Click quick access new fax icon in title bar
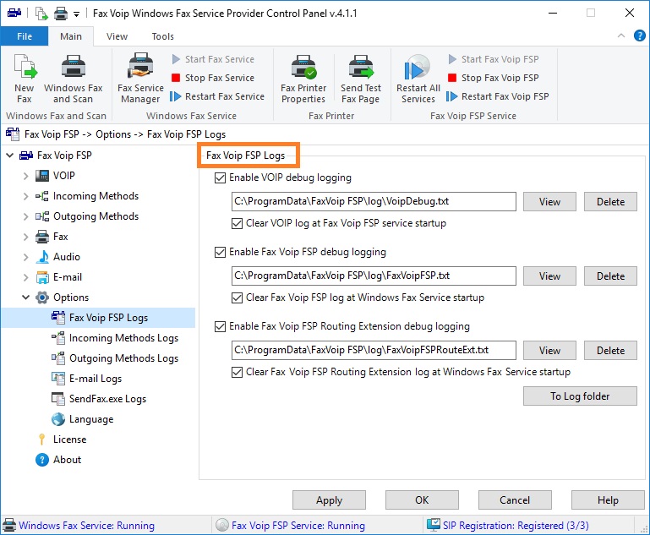 [x=41, y=14]
